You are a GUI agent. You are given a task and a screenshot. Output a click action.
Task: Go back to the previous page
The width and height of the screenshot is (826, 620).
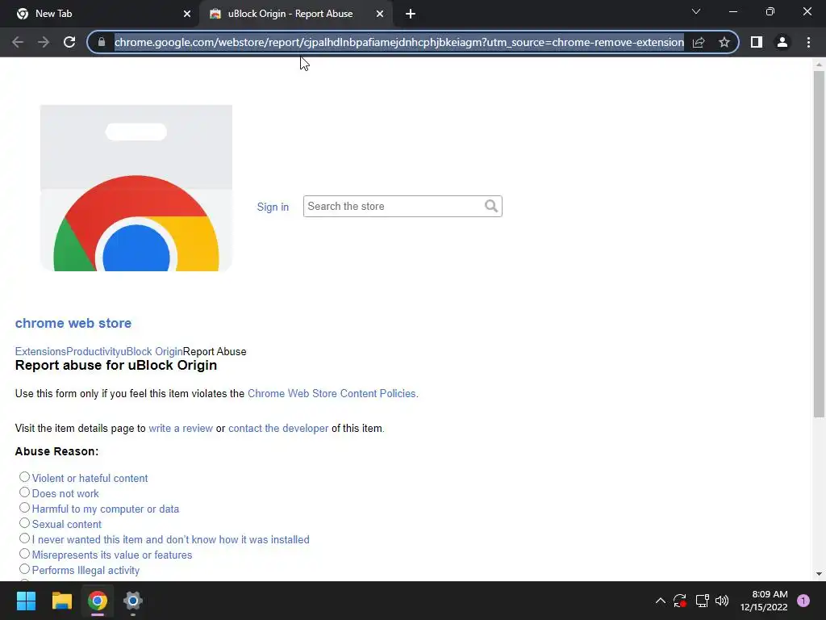(18, 42)
